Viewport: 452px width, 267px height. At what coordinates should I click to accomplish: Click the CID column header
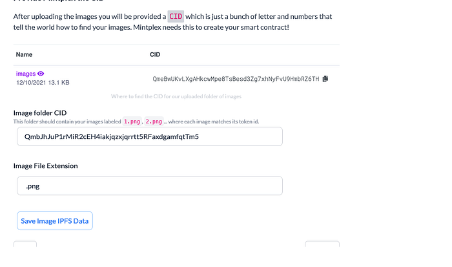156,55
